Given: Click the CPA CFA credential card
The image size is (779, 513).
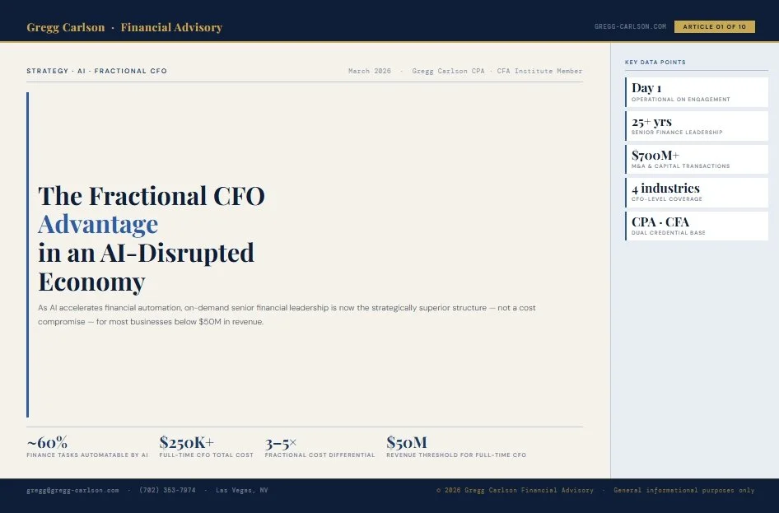Looking at the screenshot, I should click(x=696, y=226).
